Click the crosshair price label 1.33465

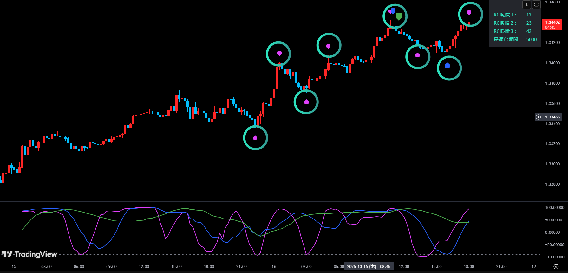pos(552,117)
